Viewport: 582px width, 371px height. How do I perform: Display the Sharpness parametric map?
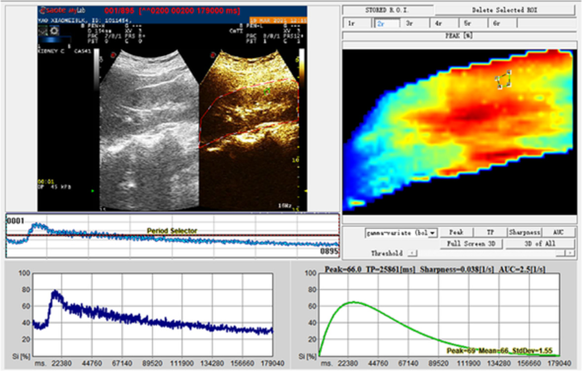[524, 232]
